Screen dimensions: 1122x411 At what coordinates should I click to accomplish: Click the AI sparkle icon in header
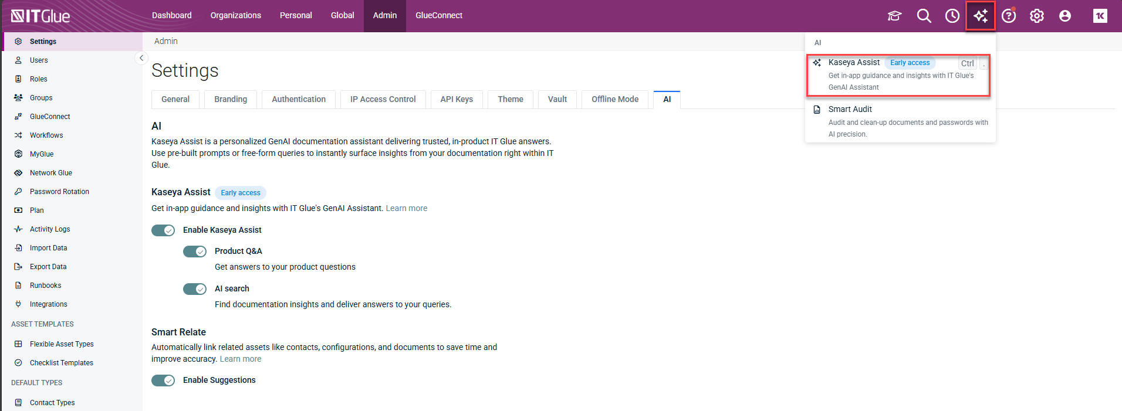(x=981, y=16)
